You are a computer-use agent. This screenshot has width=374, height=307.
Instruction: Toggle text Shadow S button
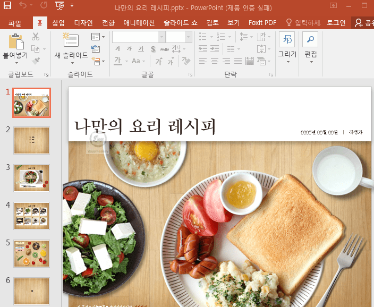(153, 49)
